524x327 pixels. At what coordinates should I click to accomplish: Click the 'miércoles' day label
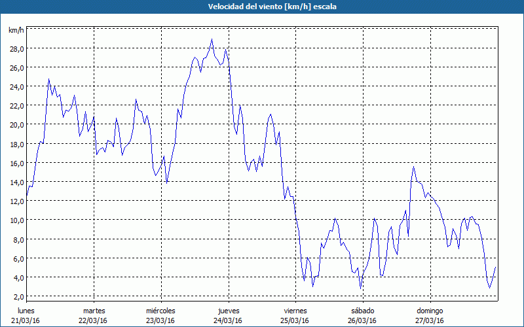tap(160, 311)
